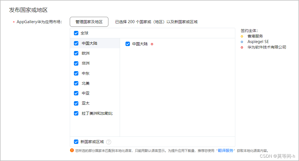The image size is (299, 161).
Task: Select the 中亚 region label
Action: point(86,93)
